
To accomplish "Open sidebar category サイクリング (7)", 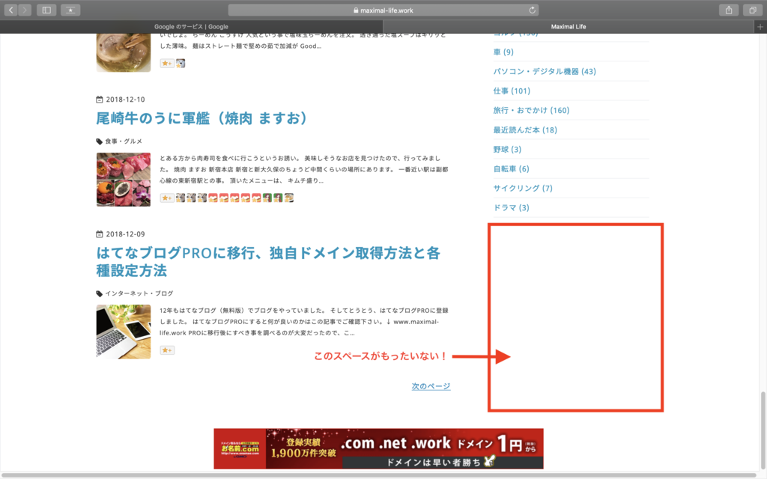I will click(x=523, y=188).
